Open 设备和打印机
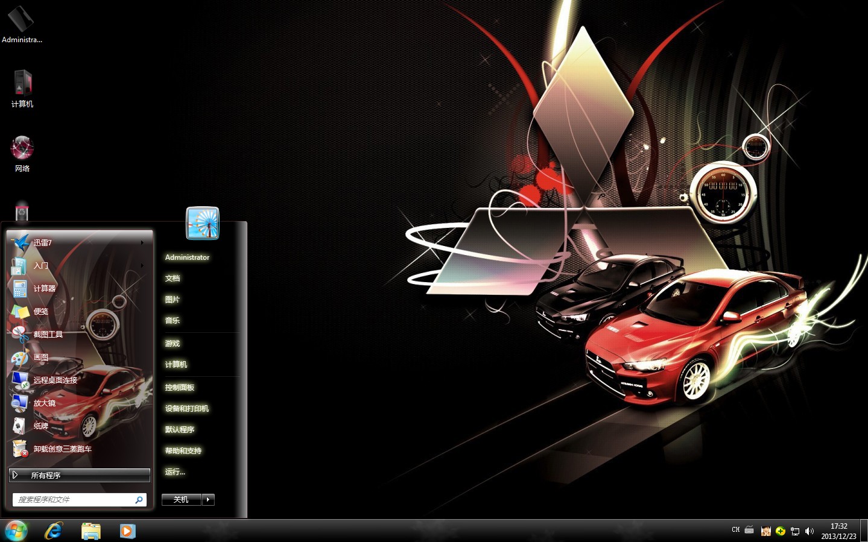 click(187, 409)
